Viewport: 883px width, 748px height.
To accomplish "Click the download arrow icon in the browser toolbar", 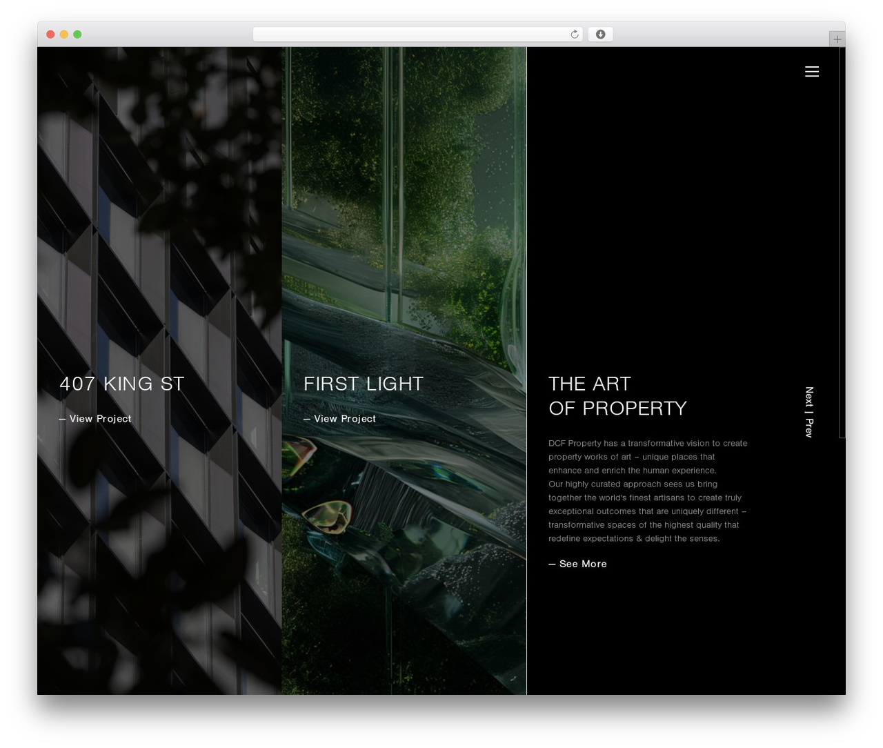I will coord(600,35).
